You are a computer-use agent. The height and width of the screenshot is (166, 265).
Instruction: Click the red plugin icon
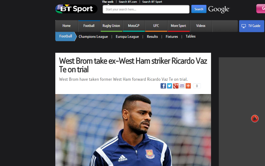[255, 119]
